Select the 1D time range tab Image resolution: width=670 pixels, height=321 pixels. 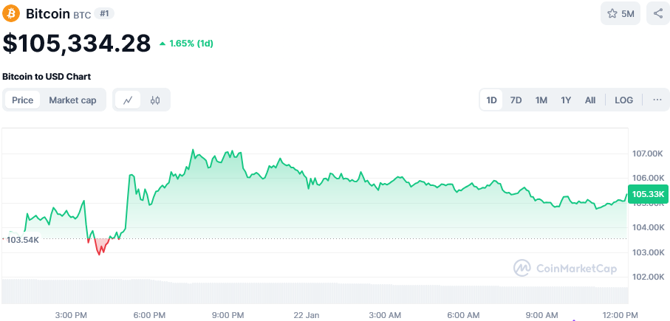pos(491,100)
